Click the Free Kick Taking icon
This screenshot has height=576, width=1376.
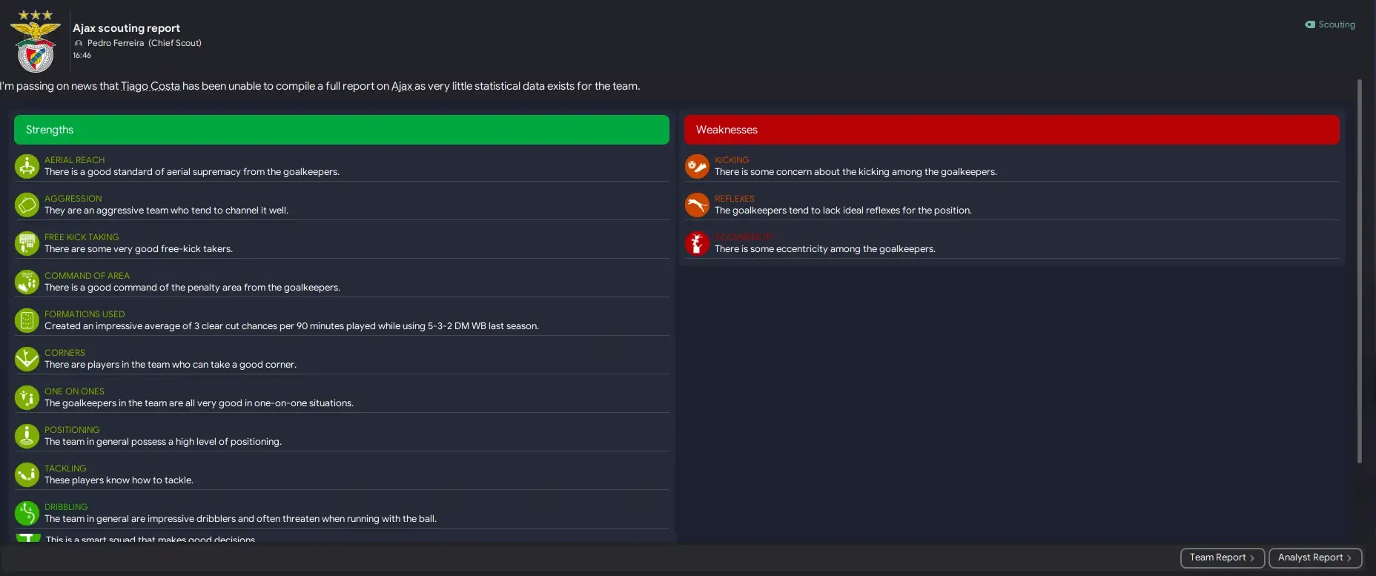click(x=27, y=243)
